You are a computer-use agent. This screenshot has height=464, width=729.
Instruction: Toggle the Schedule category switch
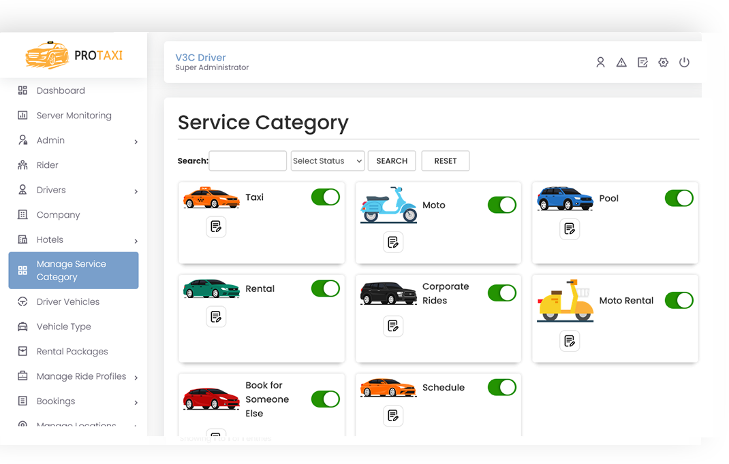502,387
